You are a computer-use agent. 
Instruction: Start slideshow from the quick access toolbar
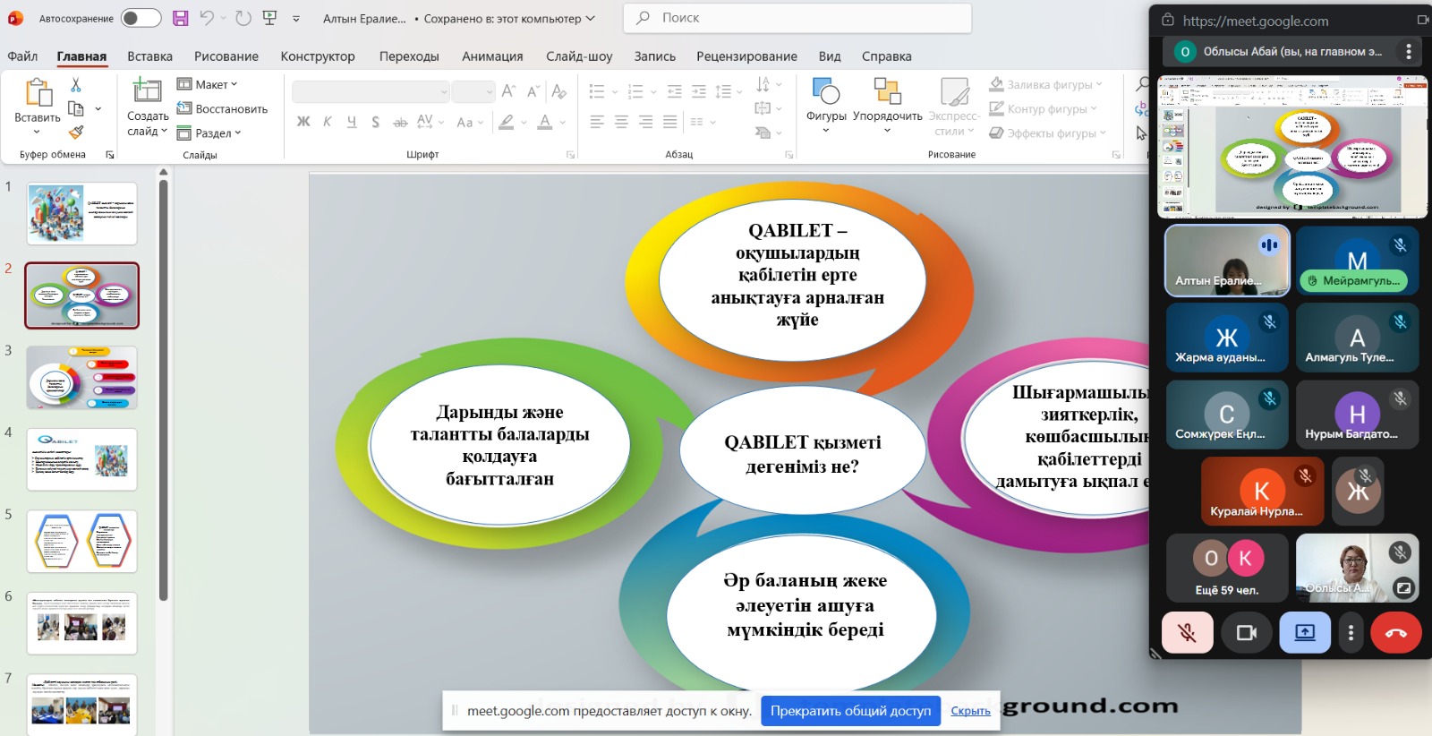pyautogui.click(x=269, y=18)
